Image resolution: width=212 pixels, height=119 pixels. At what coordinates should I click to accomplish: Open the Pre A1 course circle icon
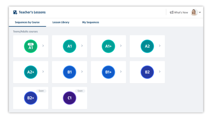[31, 46]
